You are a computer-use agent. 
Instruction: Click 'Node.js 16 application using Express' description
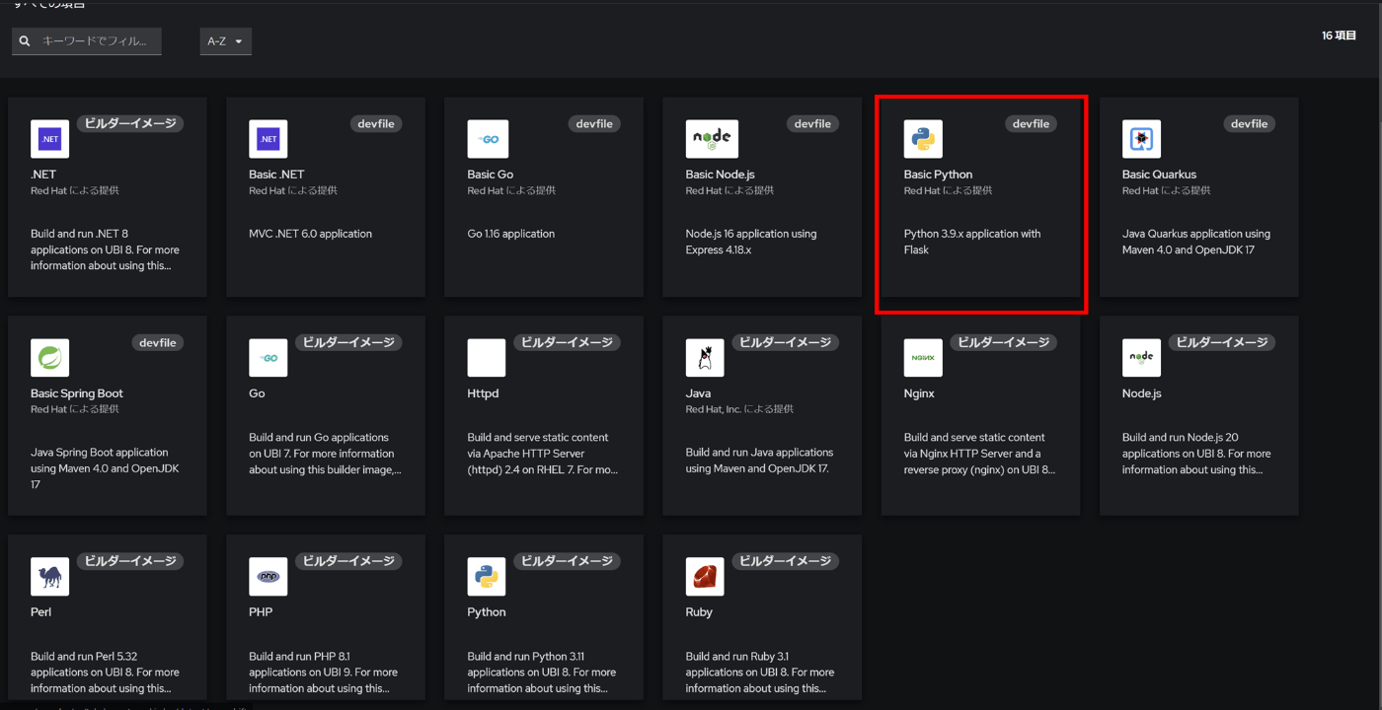tap(751, 242)
